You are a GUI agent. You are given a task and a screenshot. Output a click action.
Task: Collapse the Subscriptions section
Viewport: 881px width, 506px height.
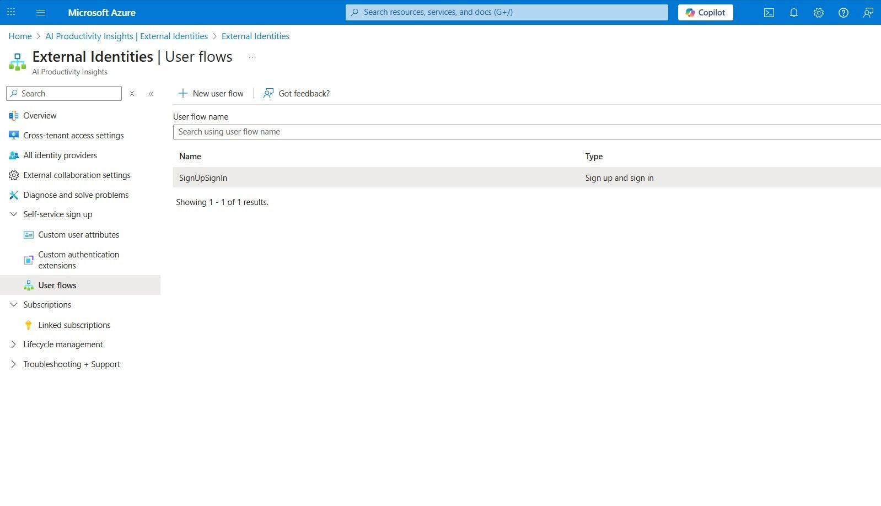pyautogui.click(x=14, y=305)
